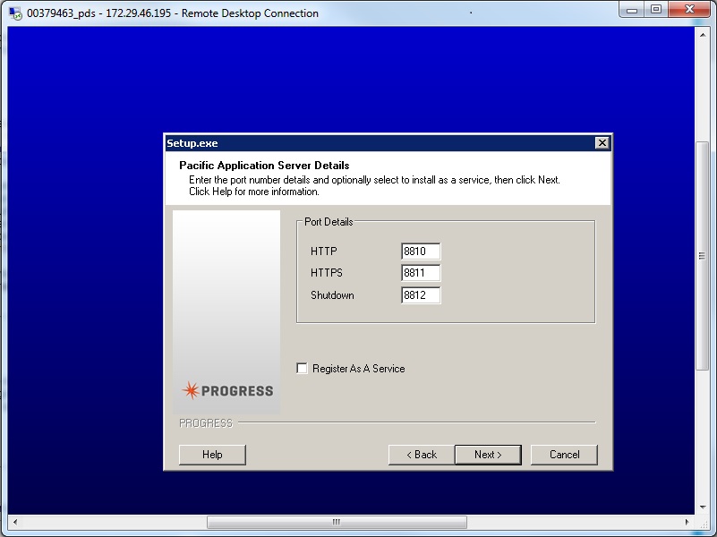The width and height of the screenshot is (717, 537).
Task: Select the HTTP port field showing 8810
Action: [x=420, y=251]
